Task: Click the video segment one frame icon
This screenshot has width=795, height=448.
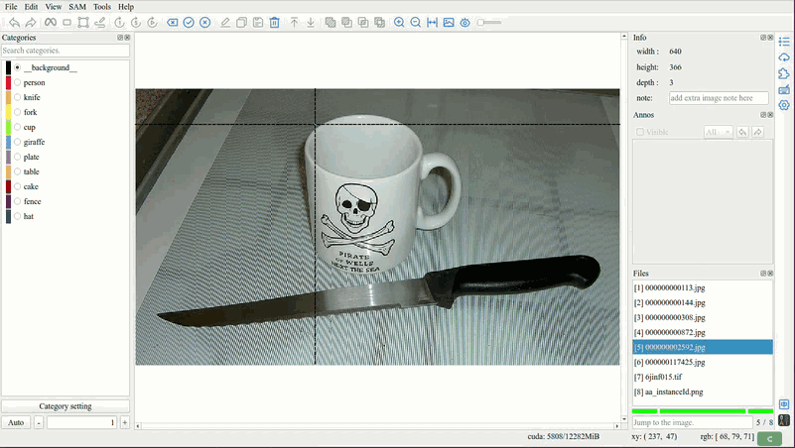Action: [x=119, y=22]
